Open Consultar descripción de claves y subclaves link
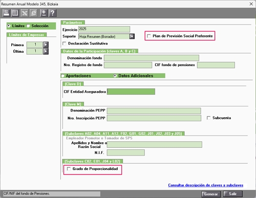The image size is (256, 198). click(206, 185)
